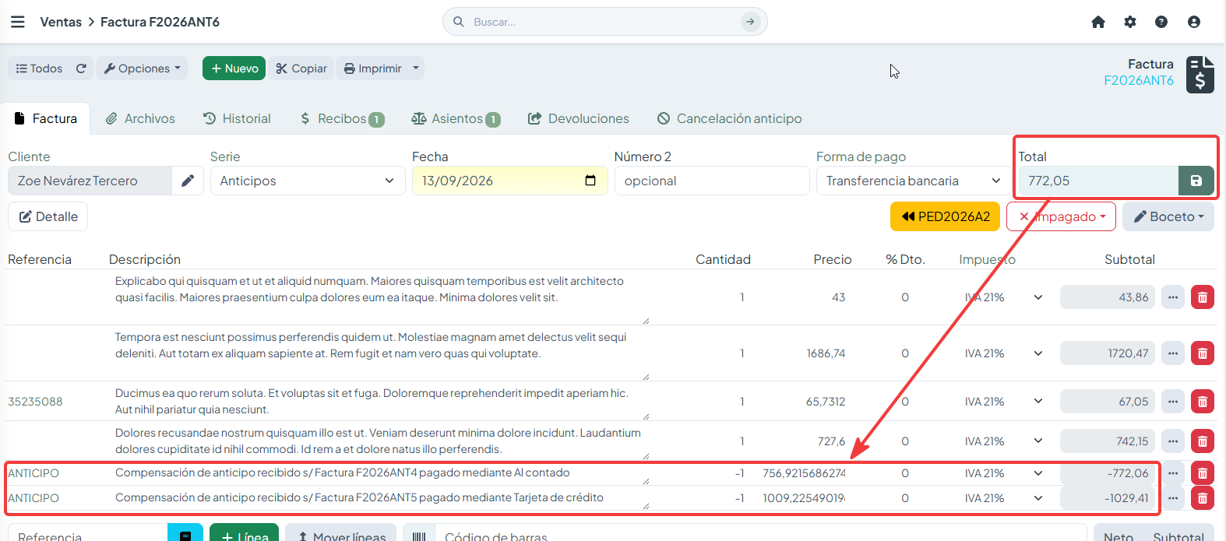Open the Impagado status dropdown

point(1061,216)
